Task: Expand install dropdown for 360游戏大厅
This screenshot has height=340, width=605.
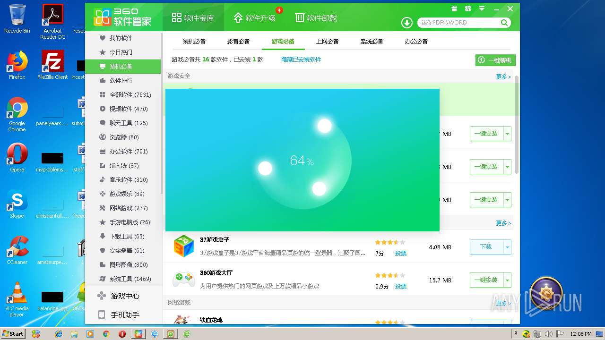Action: [508, 280]
